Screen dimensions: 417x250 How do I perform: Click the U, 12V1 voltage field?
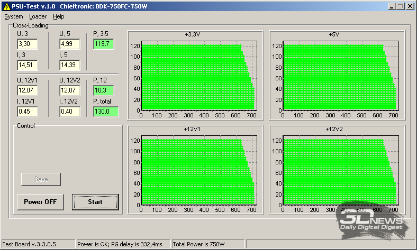[27, 90]
